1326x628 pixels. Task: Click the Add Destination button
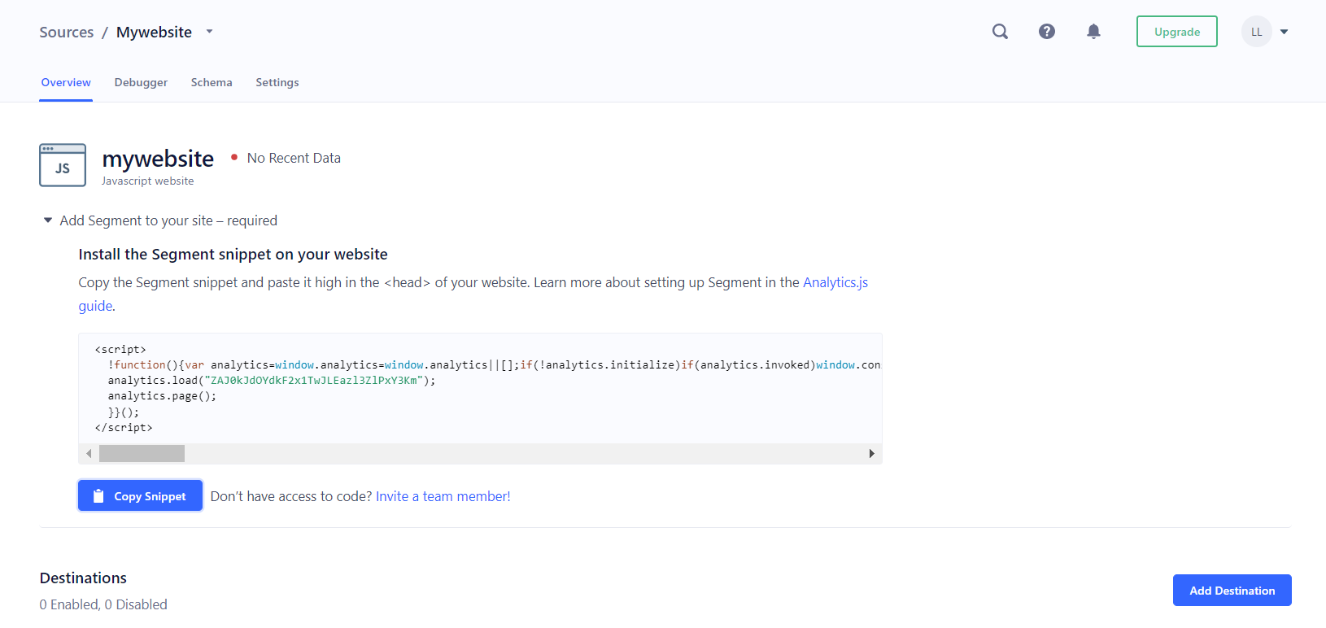[x=1232, y=591]
